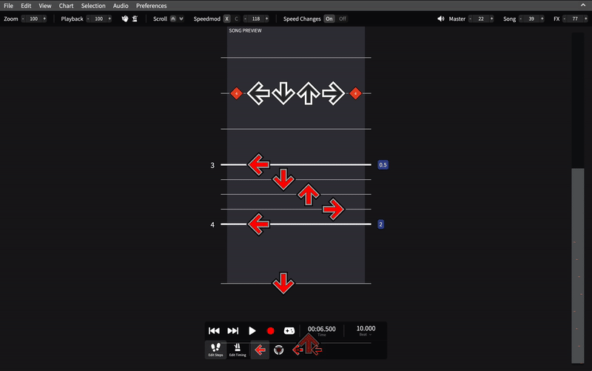Switch Scroll direction to downward
592x371 pixels.
pyautogui.click(x=181, y=19)
